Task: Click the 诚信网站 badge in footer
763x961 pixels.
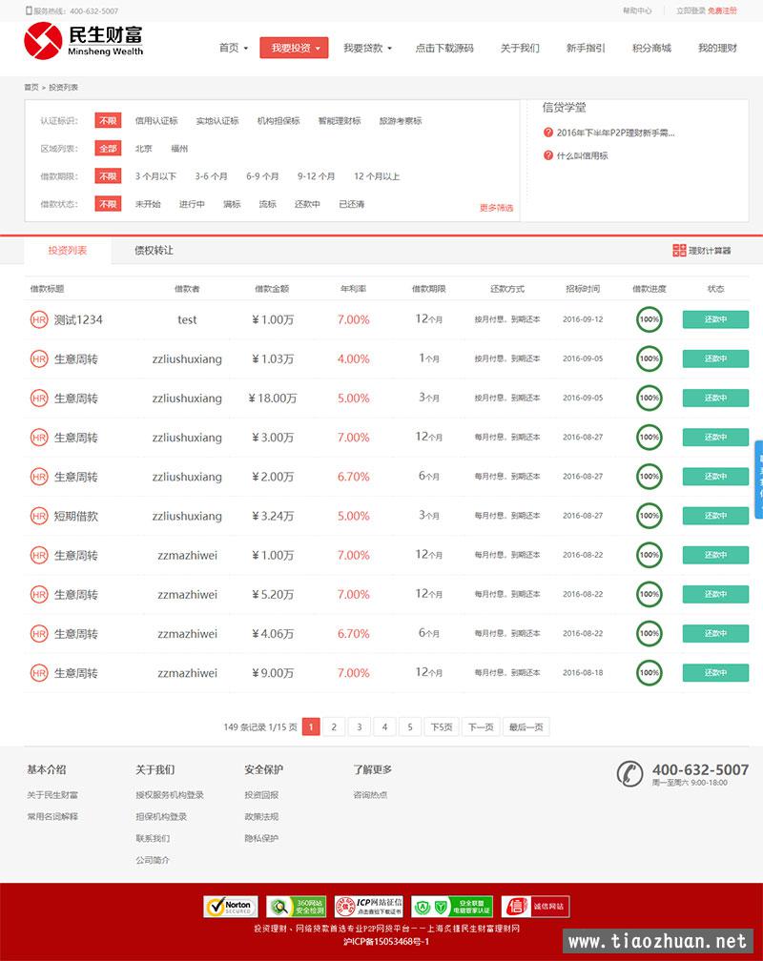Action: (x=535, y=907)
